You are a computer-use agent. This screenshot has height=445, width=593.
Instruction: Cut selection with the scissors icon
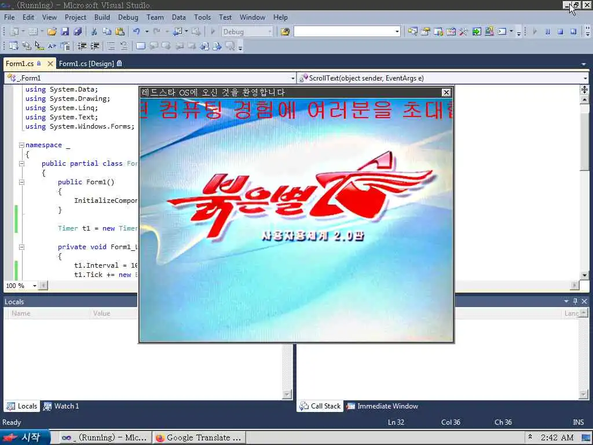point(94,32)
